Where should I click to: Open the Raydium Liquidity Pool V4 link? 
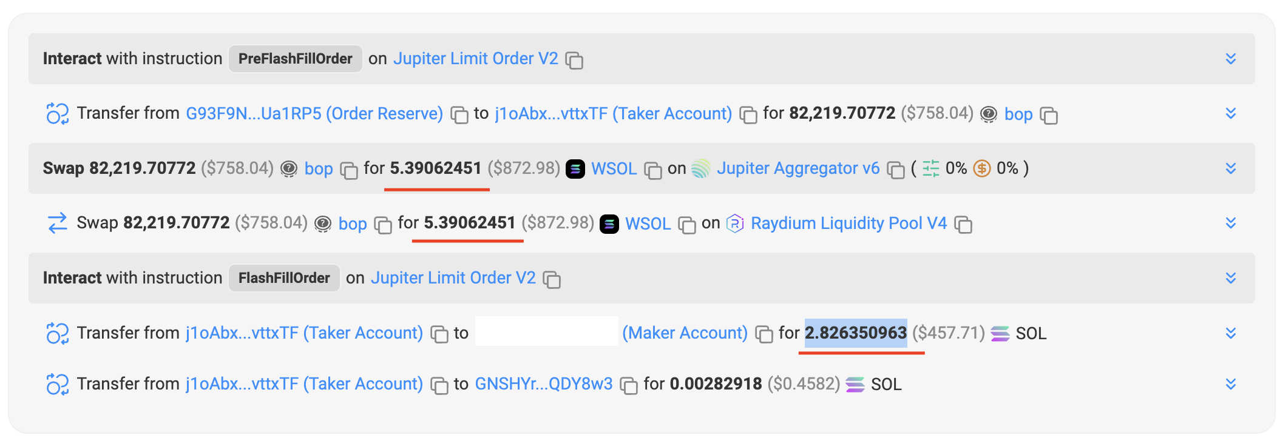pyautogui.click(x=849, y=224)
